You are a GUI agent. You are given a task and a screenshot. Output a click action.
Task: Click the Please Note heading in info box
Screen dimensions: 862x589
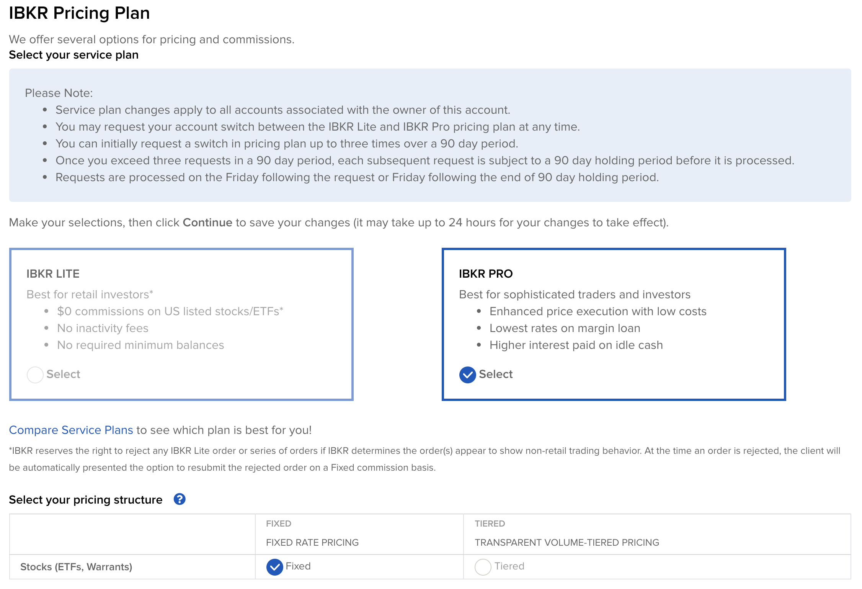[x=59, y=93]
